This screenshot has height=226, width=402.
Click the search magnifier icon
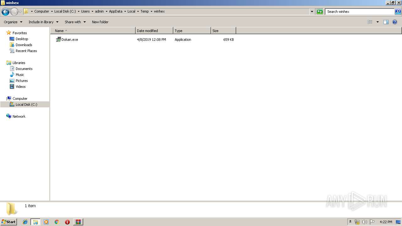tap(398, 12)
